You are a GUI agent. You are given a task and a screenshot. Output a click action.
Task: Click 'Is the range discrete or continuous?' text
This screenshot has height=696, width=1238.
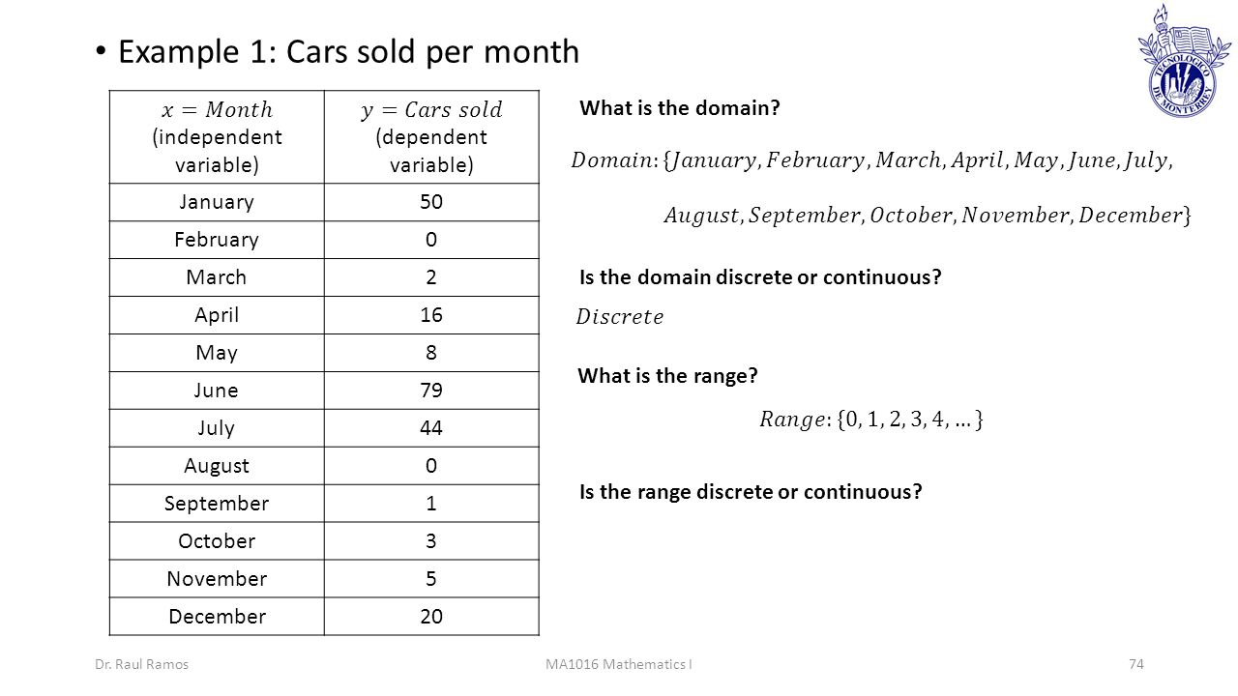tap(751, 492)
